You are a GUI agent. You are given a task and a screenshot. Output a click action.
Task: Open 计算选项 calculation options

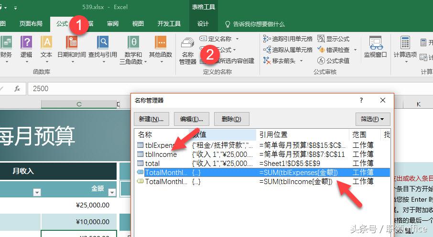point(405,49)
